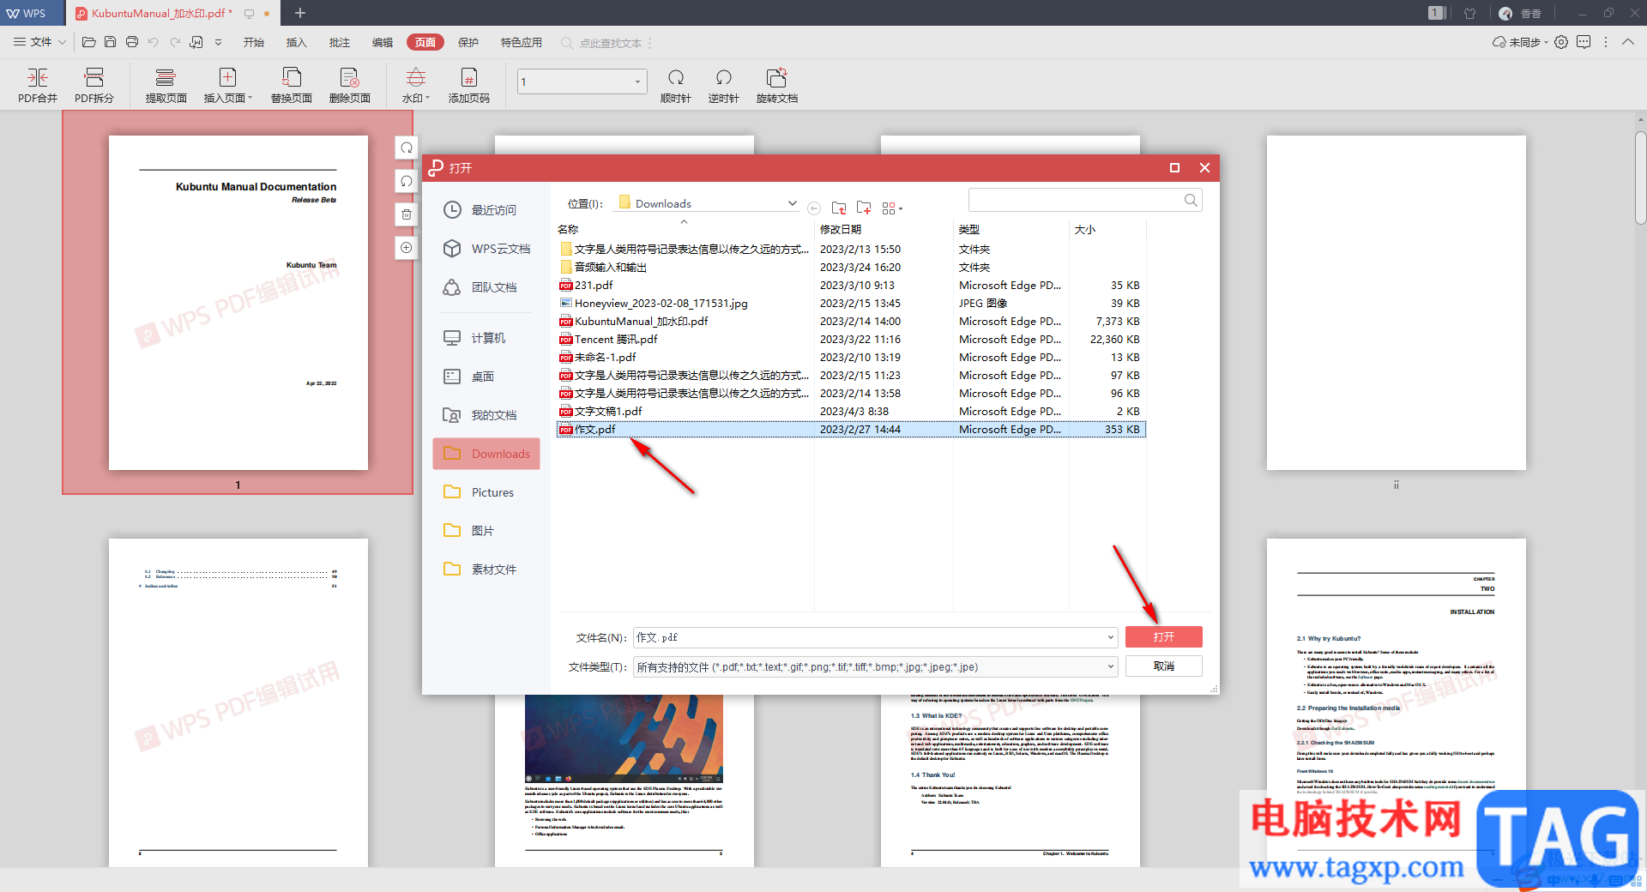Image resolution: width=1647 pixels, height=892 pixels.
Task: Select file 231.pdf in the list
Action: (851, 285)
